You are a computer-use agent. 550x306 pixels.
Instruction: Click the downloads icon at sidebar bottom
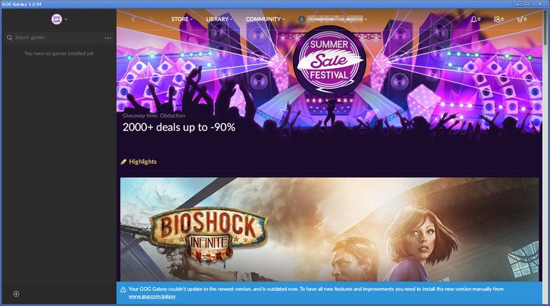click(x=16, y=294)
